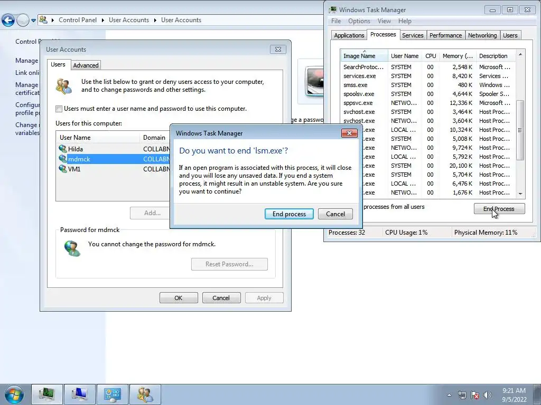Screen dimensions: 541x405
Task: Switch to Task Manager Users tab
Action: (510, 35)
